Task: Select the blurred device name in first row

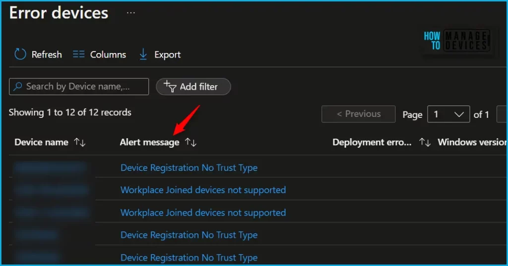Action: [50, 167]
